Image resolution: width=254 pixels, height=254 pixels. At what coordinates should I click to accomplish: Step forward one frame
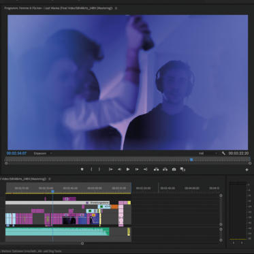(x=137, y=170)
